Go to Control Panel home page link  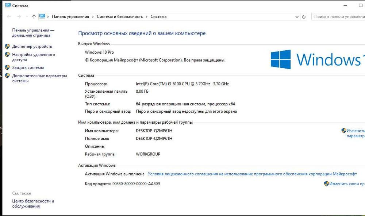(33, 33)
